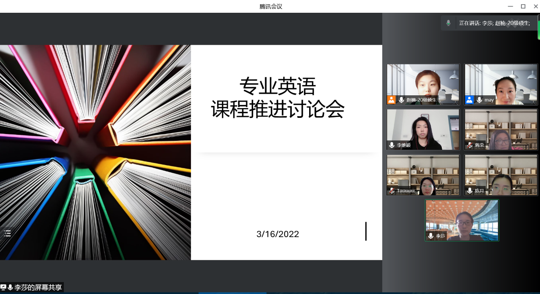Screen dimensions: 540x294
Task: Select 赵楠-20级硕生's video thumbnail
Action: click(x=423, y=84)
